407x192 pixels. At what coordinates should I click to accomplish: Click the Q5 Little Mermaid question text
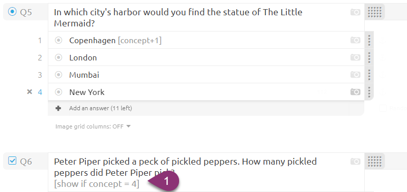pos(178,18)
